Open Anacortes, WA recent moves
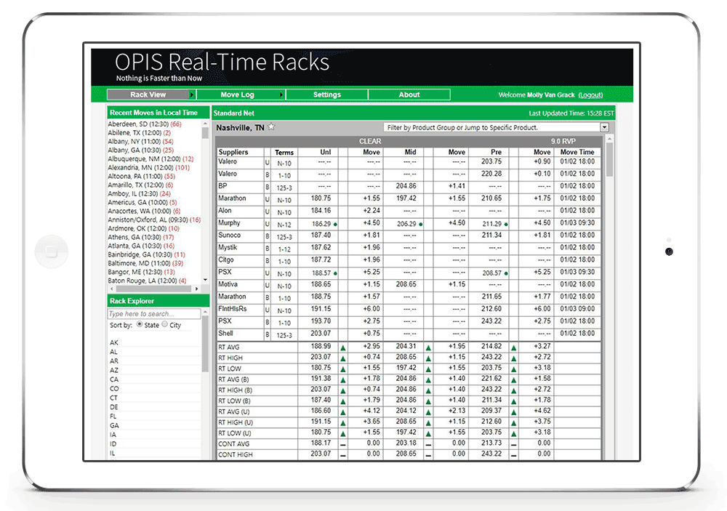The image size is (727, 511). click(x=144, y=212)
